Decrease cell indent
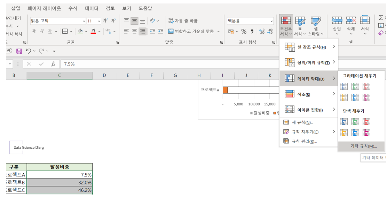The image size is (387, 198). [x=152, y=31]
